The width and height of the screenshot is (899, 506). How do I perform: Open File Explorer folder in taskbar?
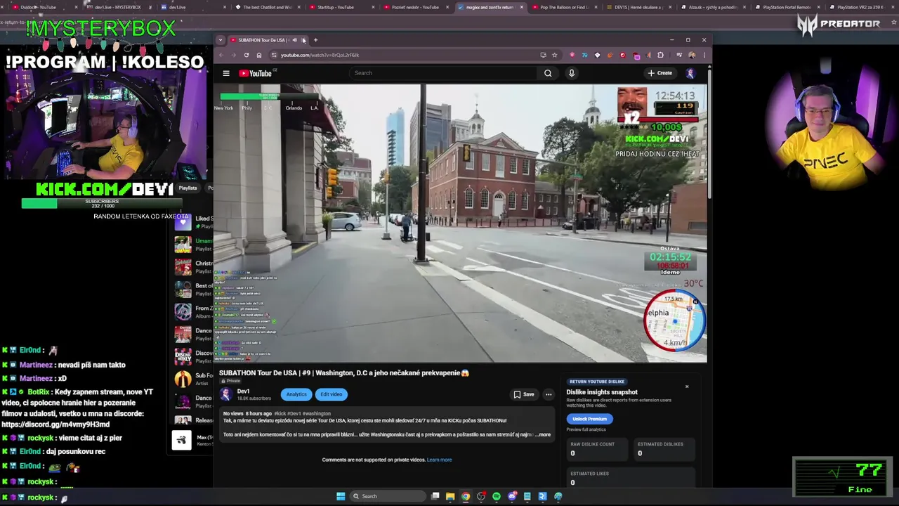(x=450, y=496)
